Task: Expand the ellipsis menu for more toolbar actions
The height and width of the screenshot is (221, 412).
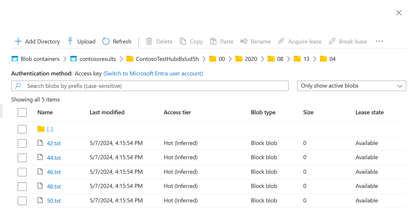Action: [379, 41]
